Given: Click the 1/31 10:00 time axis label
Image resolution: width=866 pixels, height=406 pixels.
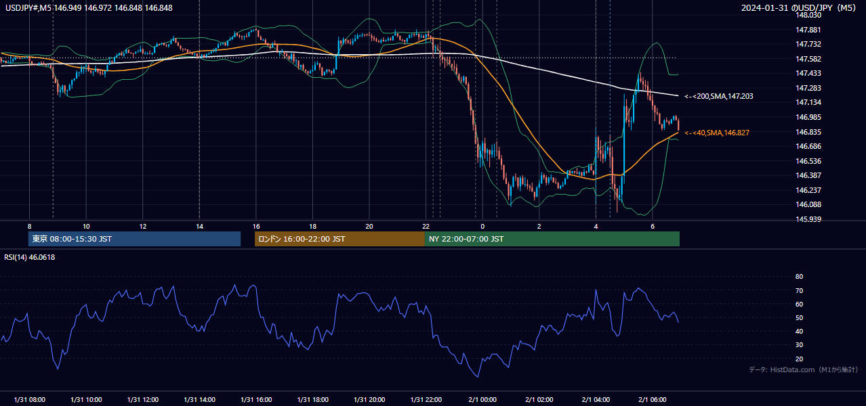Looking at the screenshot, I should [86, 400].
